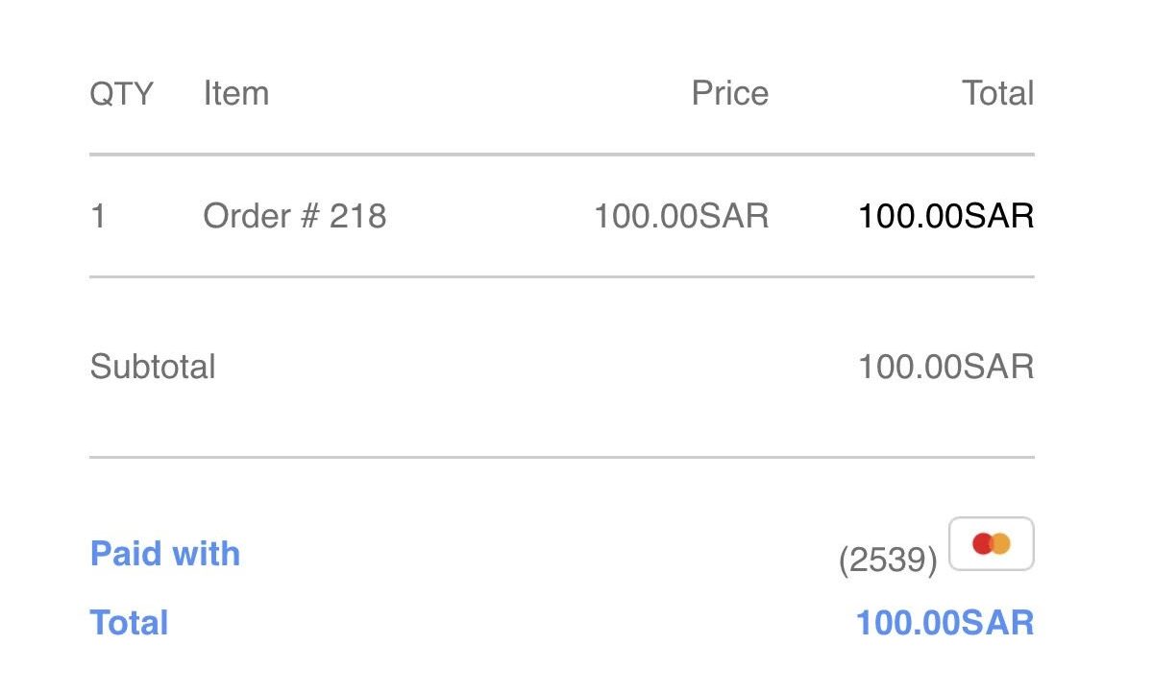Select the Total column header
This screenshot has height=692, width=1153.
pyautogui.click(x=998, y=93)
